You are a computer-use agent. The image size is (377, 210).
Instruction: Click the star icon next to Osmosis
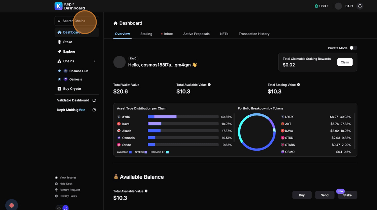[60, 80]
